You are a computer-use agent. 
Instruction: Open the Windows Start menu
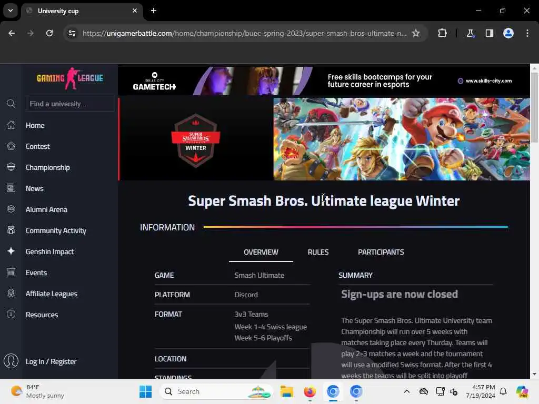[x=145, y=391]
